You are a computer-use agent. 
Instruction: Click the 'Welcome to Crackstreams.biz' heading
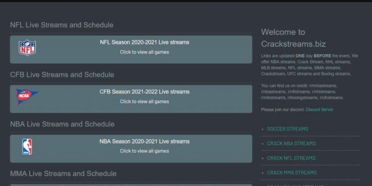pyautogui.click(x=294, y=38)
